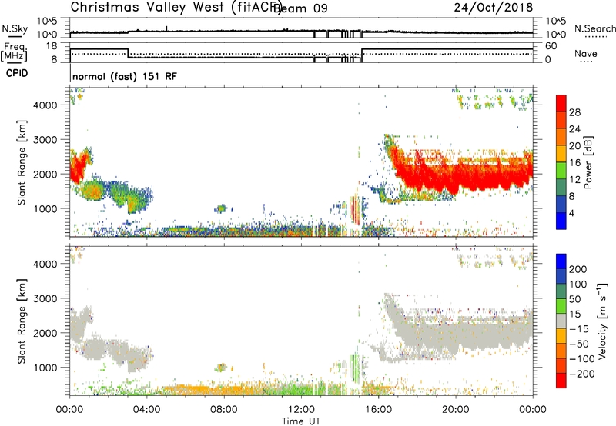This screenshot has width=616, height=426.
Task: Click the Christmas Valley West (fitACF) title
Action: [176, 7]
